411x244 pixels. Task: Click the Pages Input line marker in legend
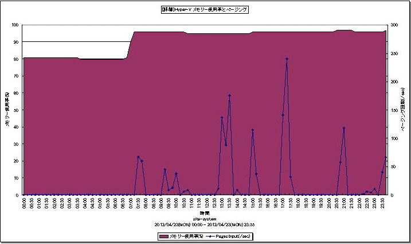[210, 237]
